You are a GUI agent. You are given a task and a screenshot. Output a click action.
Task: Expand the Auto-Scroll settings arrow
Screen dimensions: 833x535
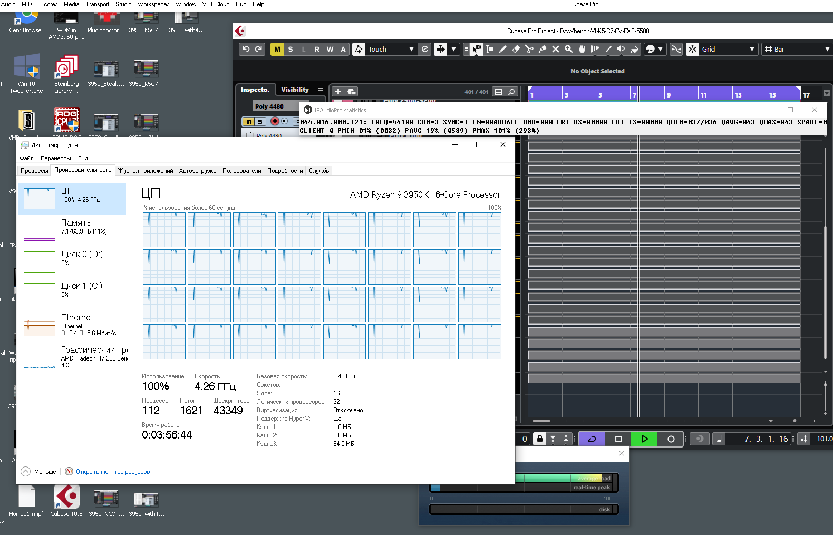(453, 49)
